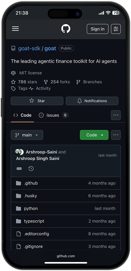Expand the green Code dropdown
Screen dimensions: 131x271
point(94,135)
